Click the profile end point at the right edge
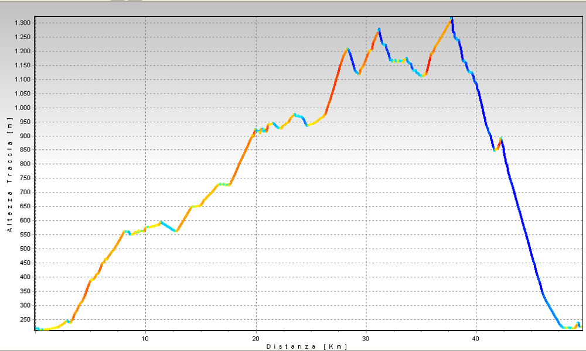The height and width of the screenshot is (351, 586). 580,326
